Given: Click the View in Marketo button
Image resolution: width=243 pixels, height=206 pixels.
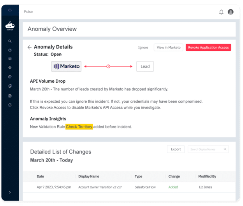Looking at the screenshot, I should (169, 47).
